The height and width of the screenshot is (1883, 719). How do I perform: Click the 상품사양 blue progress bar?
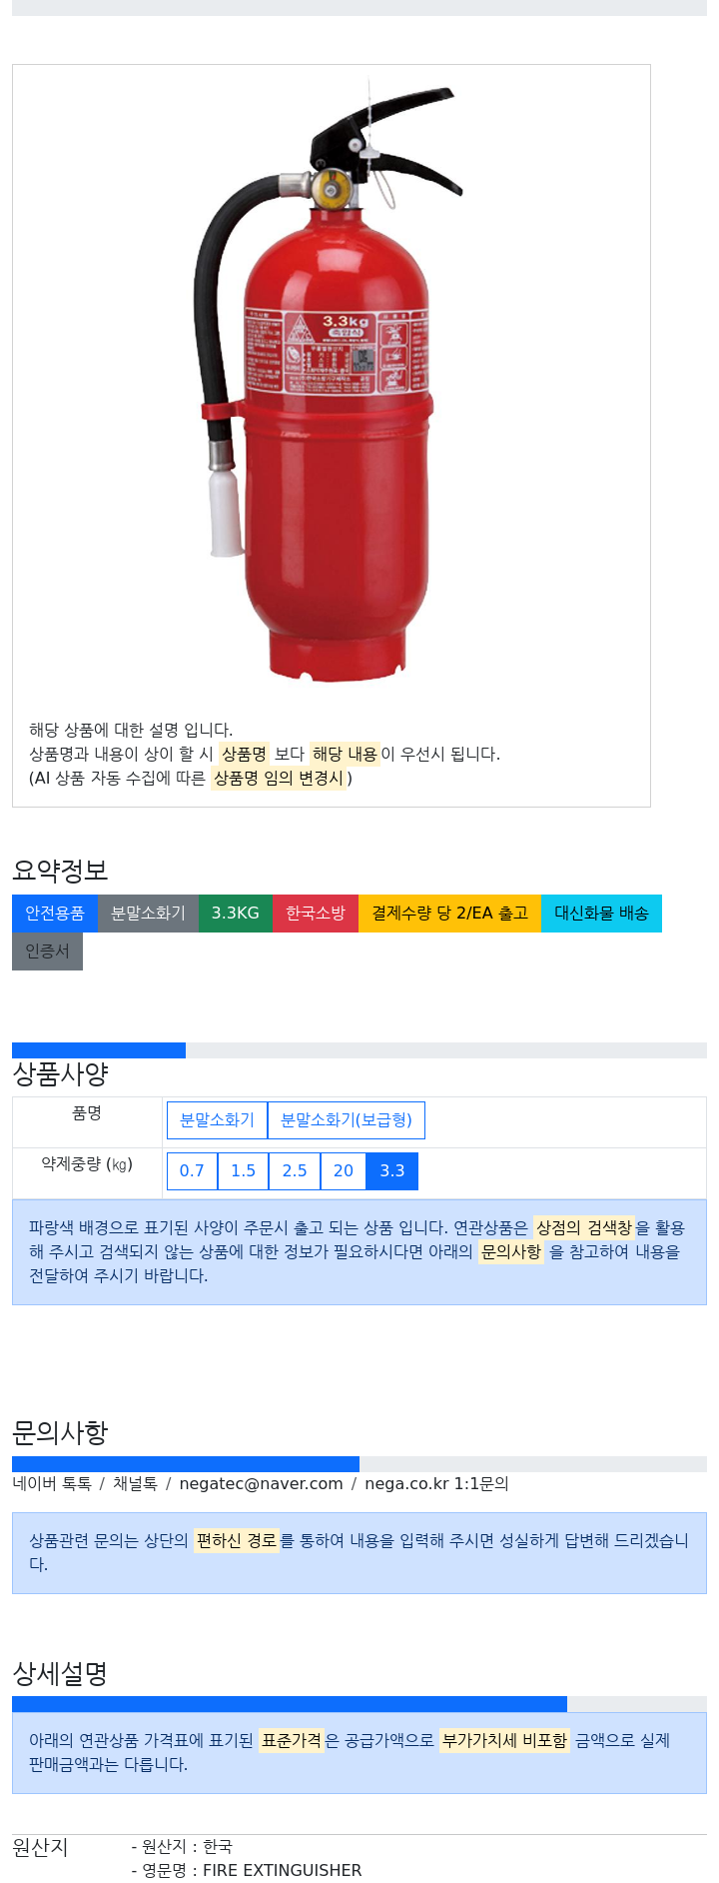click(x=99, y=1050)
